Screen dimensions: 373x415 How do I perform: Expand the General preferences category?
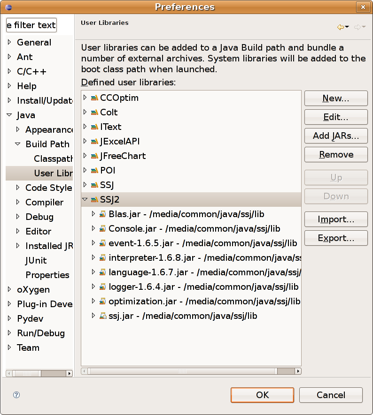(x=9, y=43)
